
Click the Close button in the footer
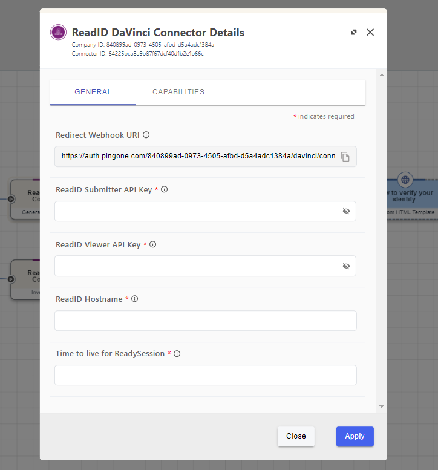click(x=296, y=436)
